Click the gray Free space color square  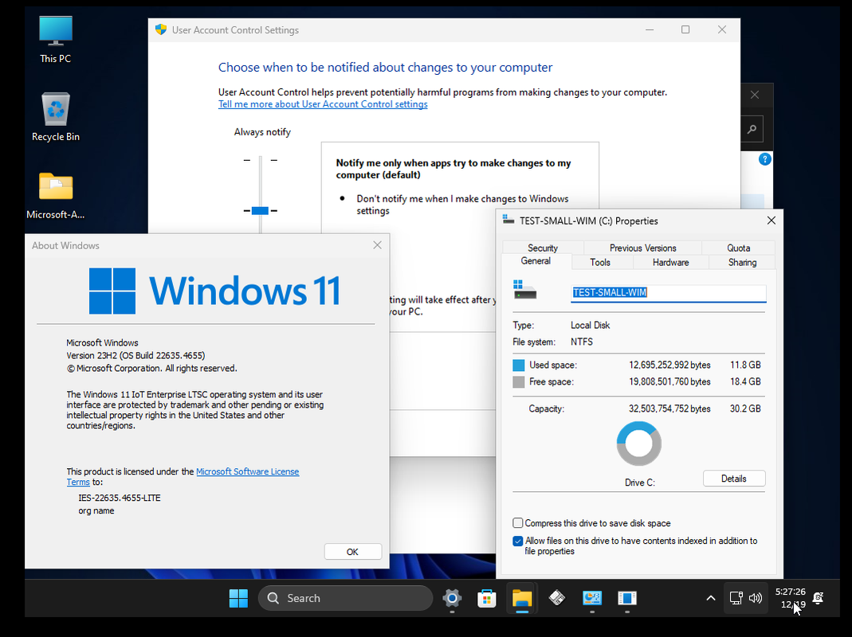pos(518,381)
